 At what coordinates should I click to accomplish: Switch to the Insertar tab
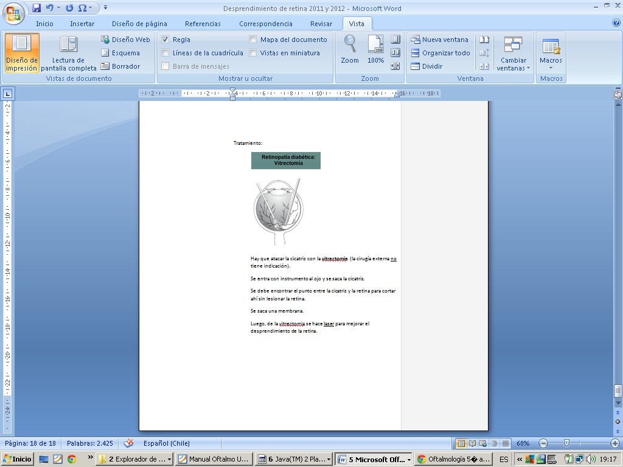tap(82, 24)
